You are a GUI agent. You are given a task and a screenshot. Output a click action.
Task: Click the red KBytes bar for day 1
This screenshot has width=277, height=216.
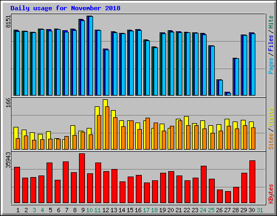click(x=17, y=185)
